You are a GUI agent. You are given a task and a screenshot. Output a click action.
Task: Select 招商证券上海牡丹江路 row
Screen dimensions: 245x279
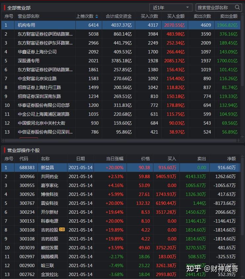121,87
